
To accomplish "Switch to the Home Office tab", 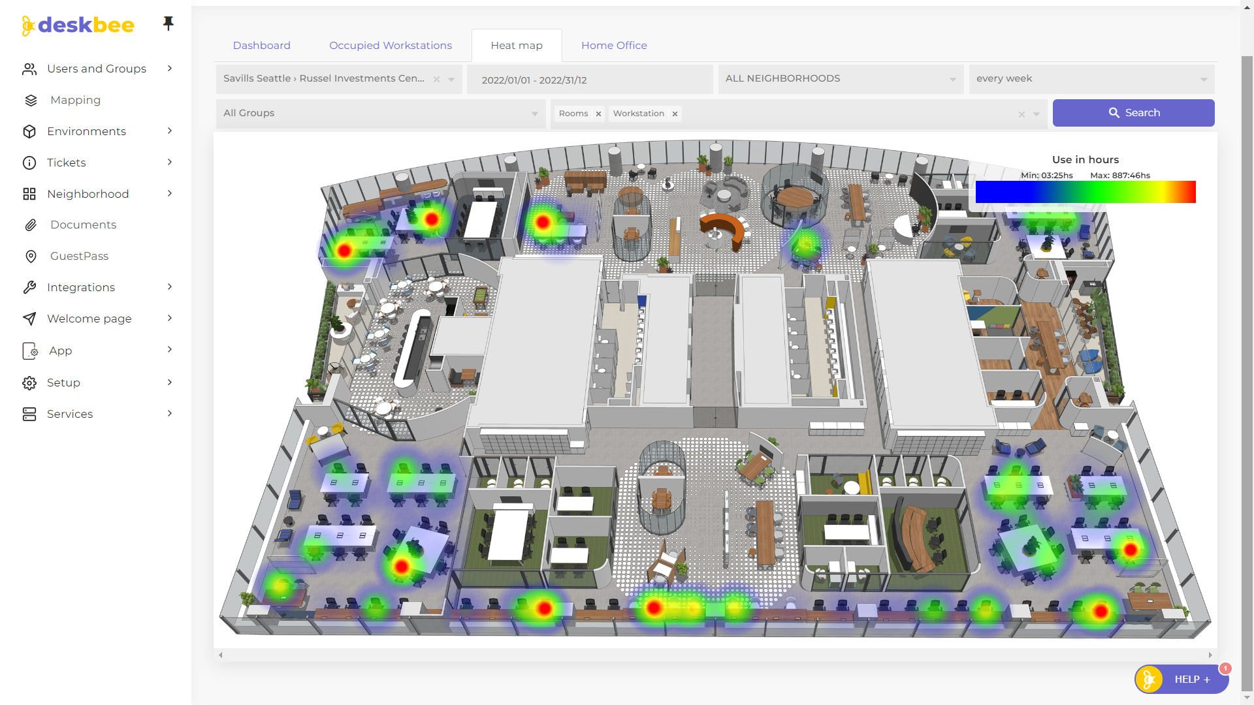I will [x=614, y=45].
